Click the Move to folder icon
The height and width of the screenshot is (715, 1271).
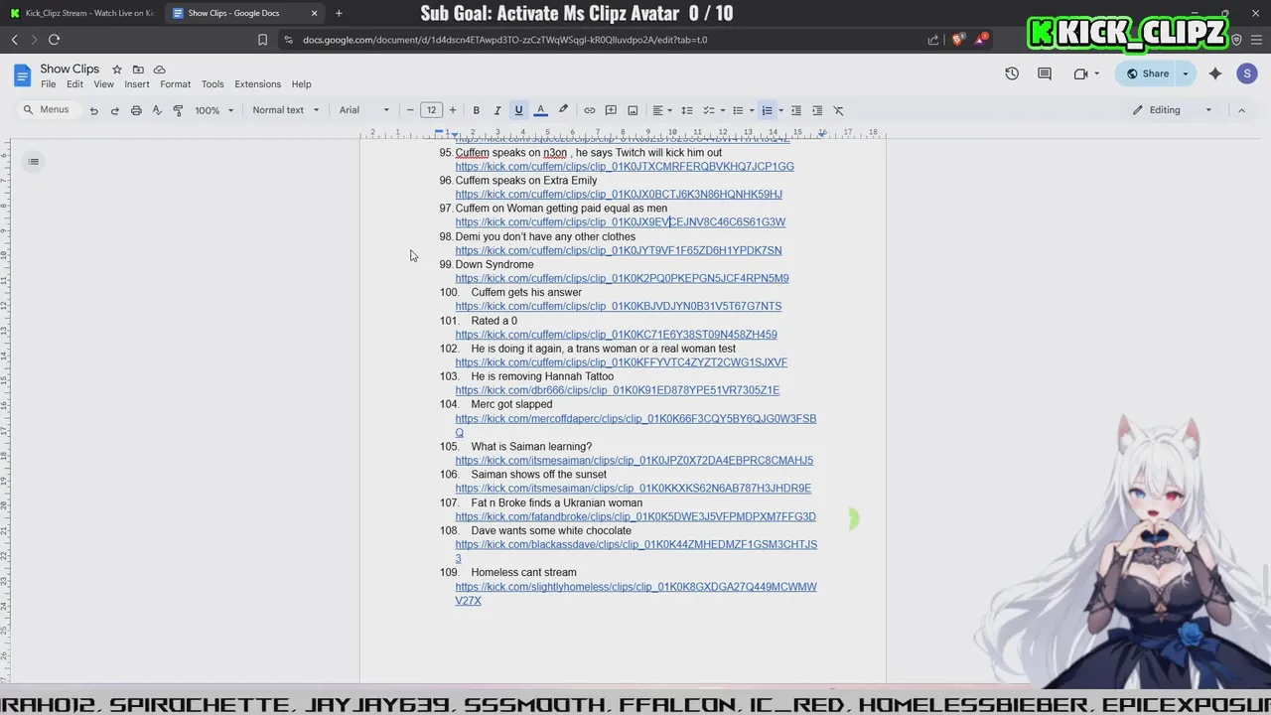138,70
